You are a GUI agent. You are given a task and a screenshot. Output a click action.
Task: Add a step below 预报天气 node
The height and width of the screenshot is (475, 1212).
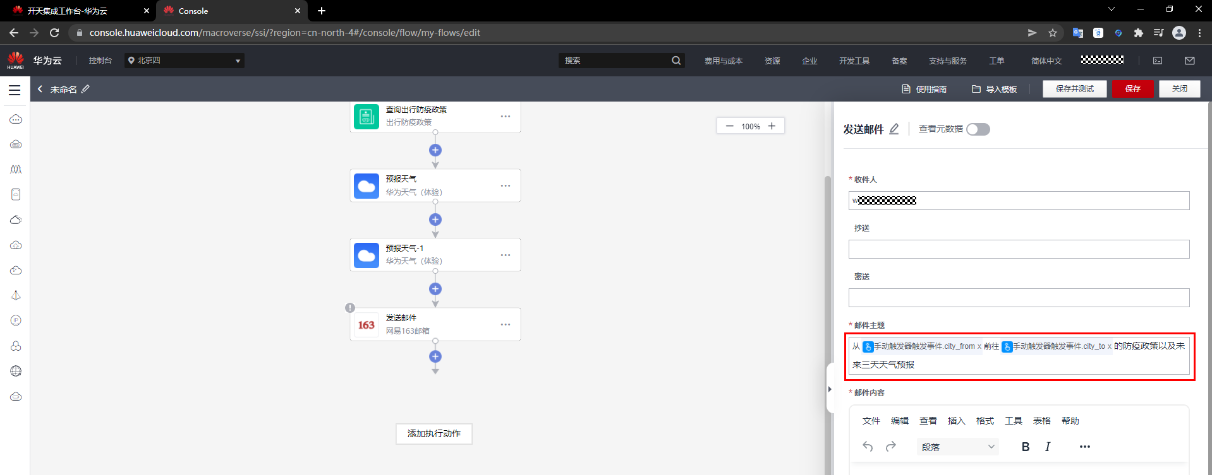(x=435, y=220)
